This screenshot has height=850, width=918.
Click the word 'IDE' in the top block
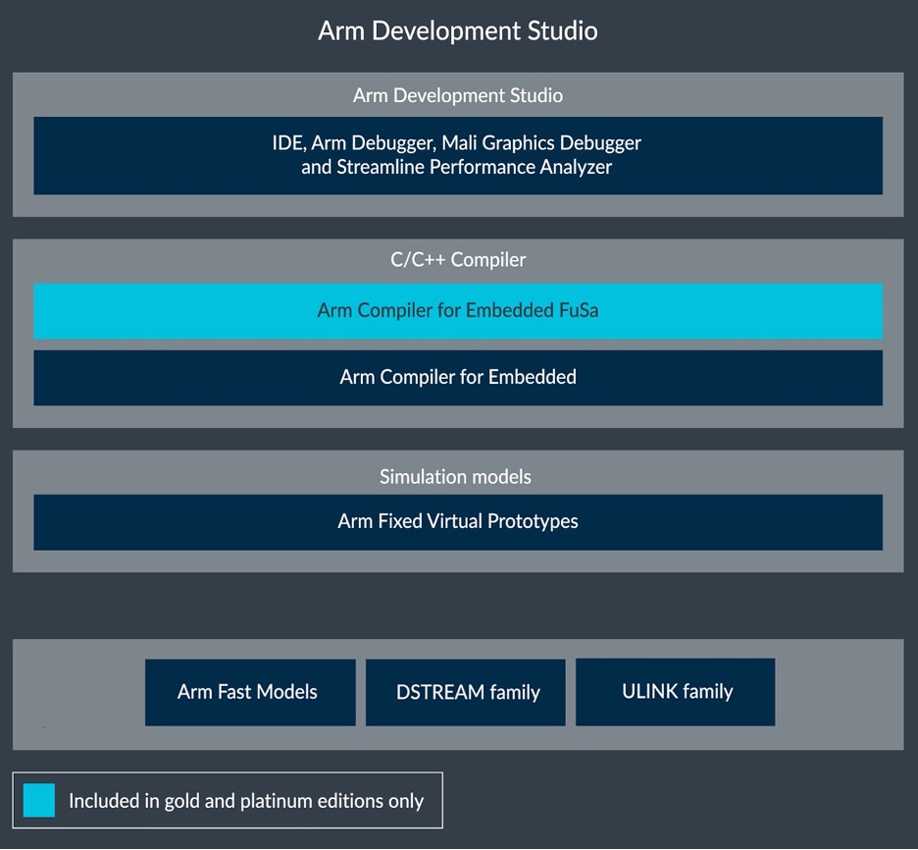[x=286, y=143]
